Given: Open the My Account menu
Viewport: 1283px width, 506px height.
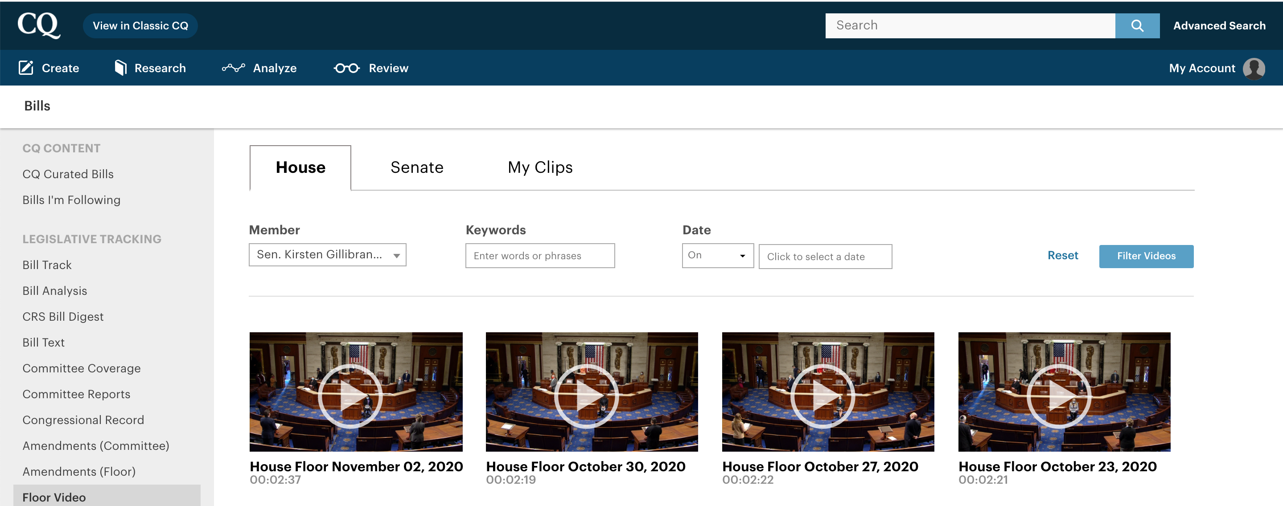Looking at the screenshot, I should tap(1217, 68).
